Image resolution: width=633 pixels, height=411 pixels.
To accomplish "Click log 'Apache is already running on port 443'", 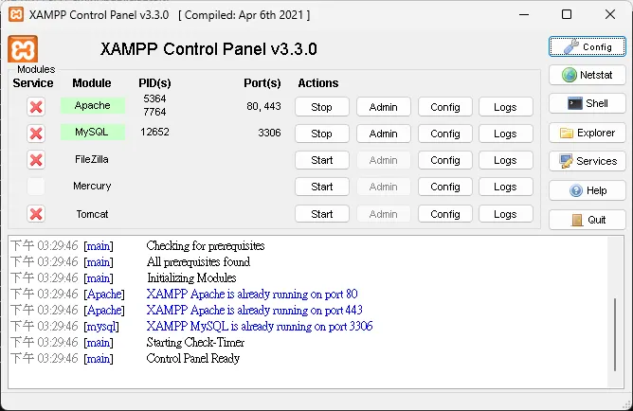I will (x=254, y=310).
